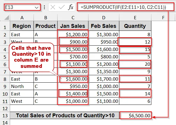The height and width of the screenshot is (125, 176).
Task: Select row 1 header
Action: [x=5, y=26]
